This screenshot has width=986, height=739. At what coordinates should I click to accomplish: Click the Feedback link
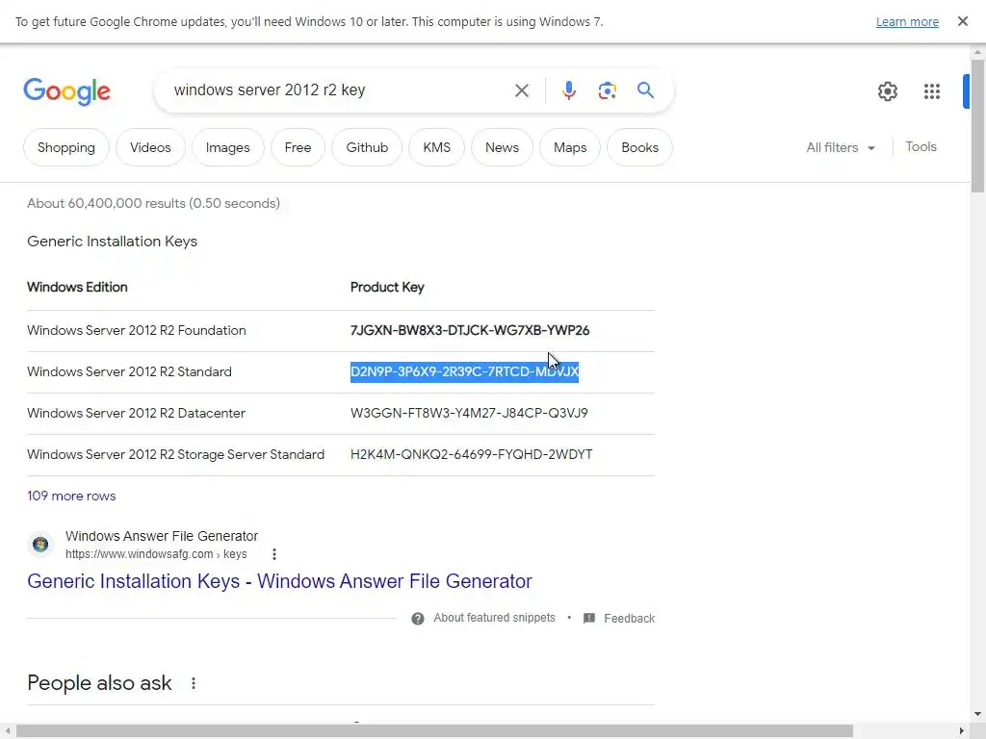629,619
